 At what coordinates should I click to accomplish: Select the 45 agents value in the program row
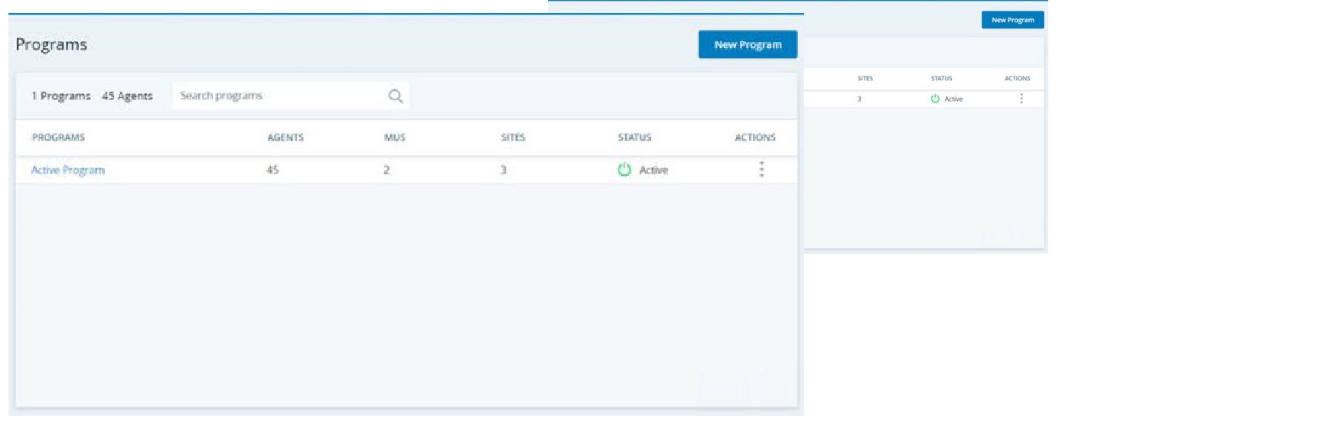(x=272, y=170)
